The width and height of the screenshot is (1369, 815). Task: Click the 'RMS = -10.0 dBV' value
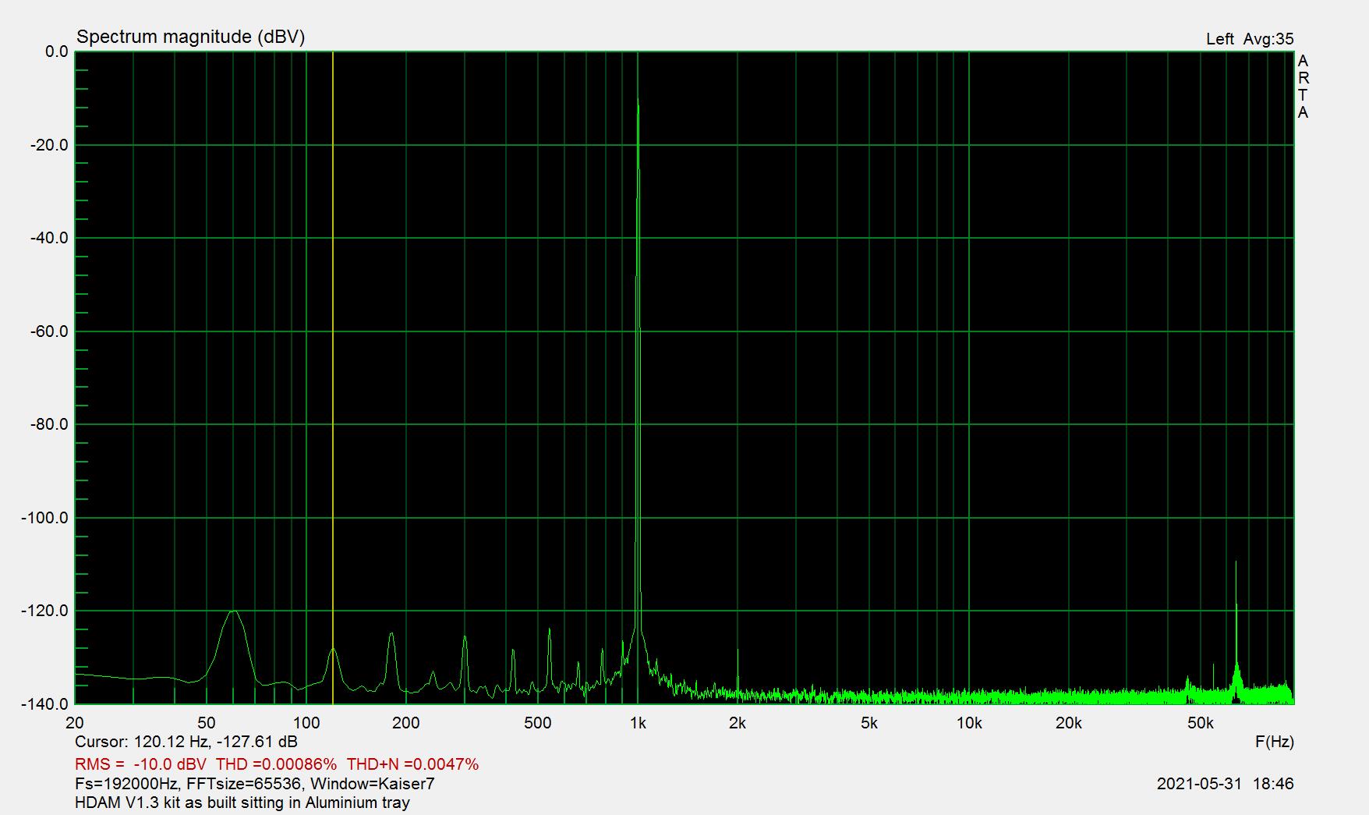[140, 764]
